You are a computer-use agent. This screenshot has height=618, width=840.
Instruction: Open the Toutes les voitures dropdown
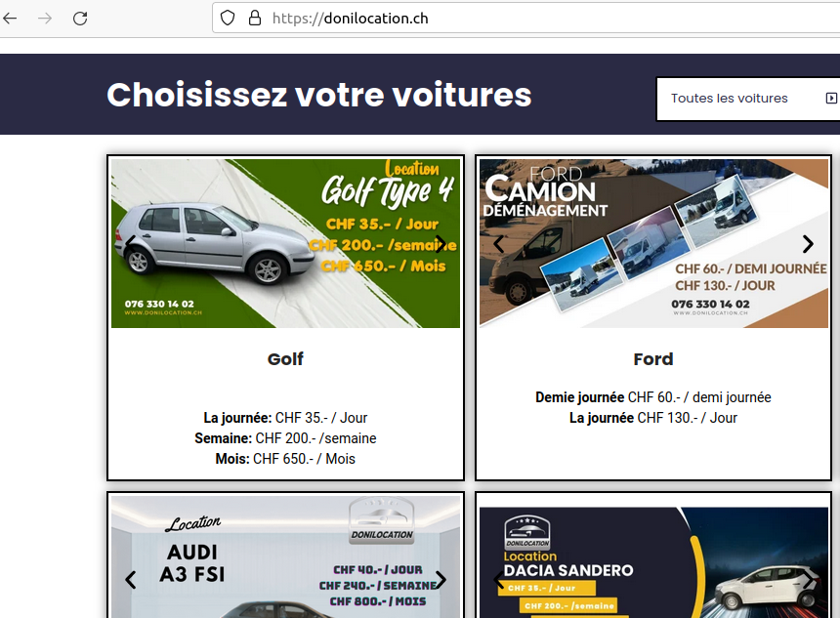coord(748,99)
